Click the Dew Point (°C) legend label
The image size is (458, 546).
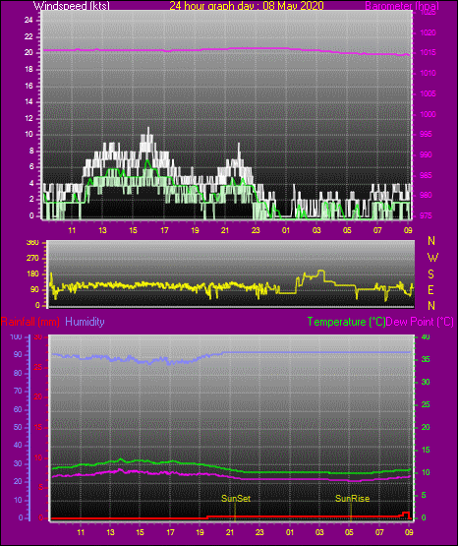click(x=420, y=322)
